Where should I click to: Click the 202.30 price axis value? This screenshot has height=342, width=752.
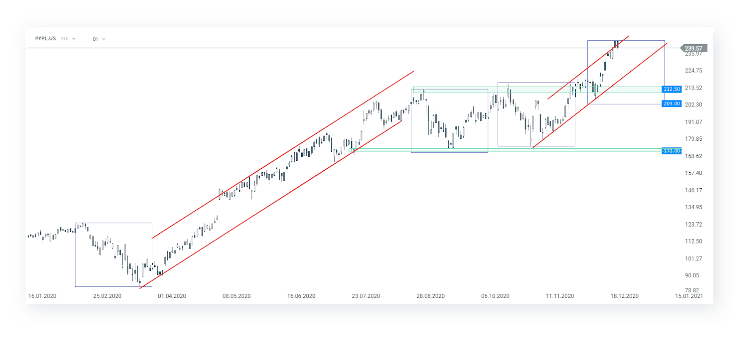(693, 105)
